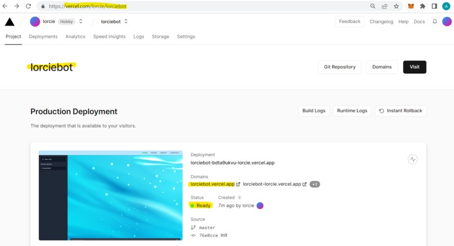
Task: Click the "7m ago by lorcie" text
Action: 236,205
